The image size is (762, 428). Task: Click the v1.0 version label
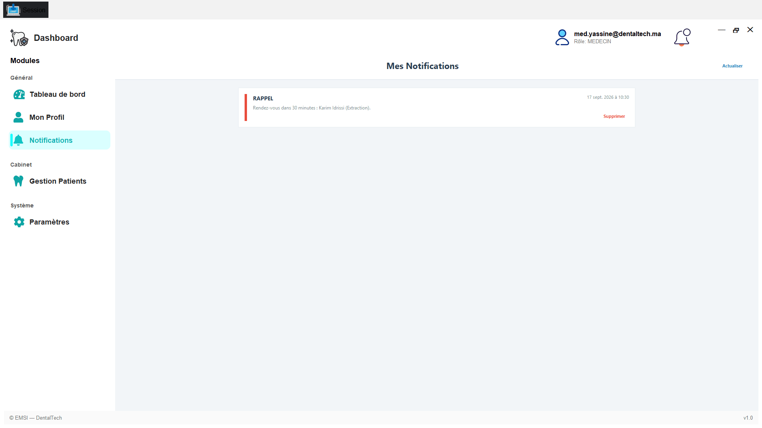tap(748, 418)
